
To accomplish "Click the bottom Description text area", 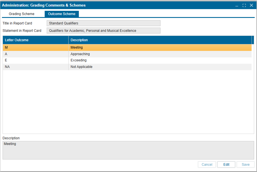I will coord(128,150).
